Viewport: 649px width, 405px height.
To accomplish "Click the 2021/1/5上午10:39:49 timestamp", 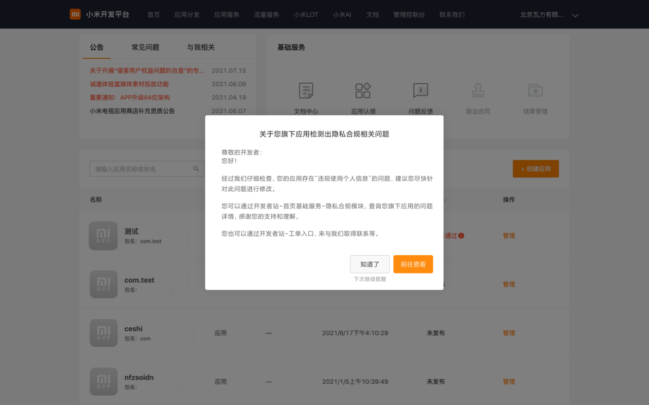I will tap(355, 382).
